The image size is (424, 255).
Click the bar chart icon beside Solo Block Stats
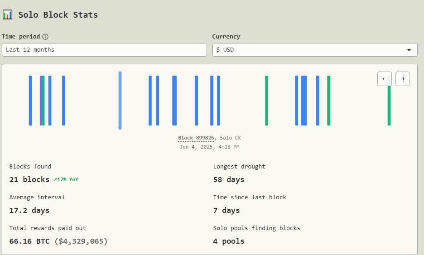click(x=7, y=14)
